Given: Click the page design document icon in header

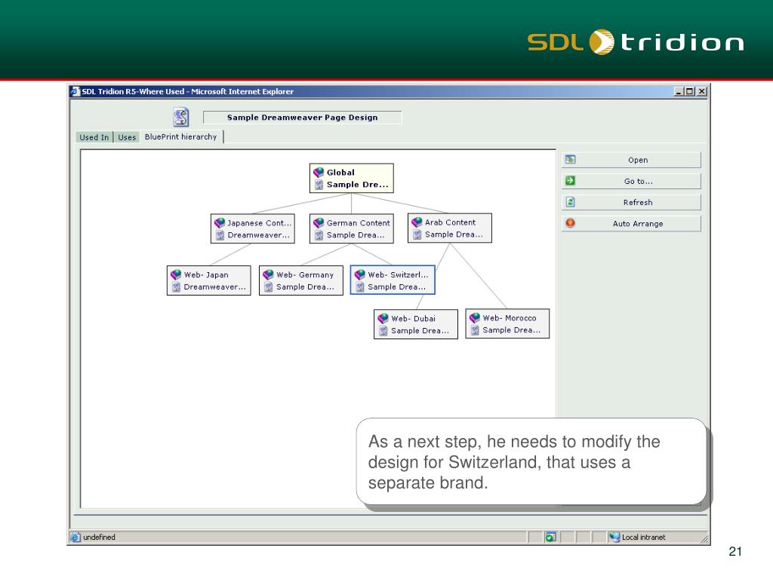Looking at the screenshot, I should coord(181,117).
